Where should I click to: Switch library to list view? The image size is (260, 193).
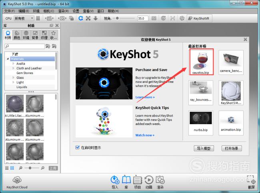[7, 168]
